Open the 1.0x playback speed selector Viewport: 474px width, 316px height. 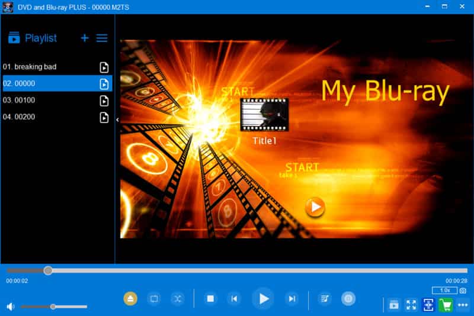click(x=444, y=291)
